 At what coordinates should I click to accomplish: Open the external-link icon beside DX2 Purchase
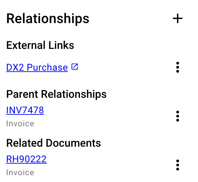[x=75, y=67]
